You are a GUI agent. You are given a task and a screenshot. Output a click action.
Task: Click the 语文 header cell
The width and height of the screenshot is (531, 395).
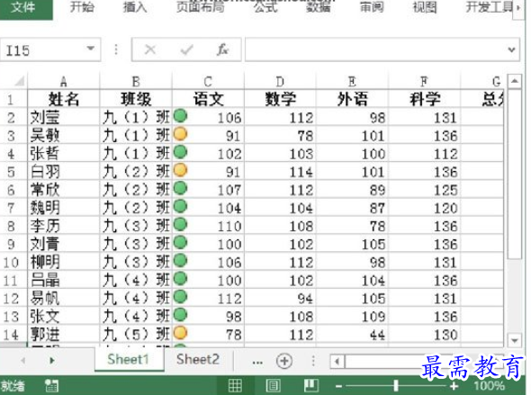click(208, 99)
